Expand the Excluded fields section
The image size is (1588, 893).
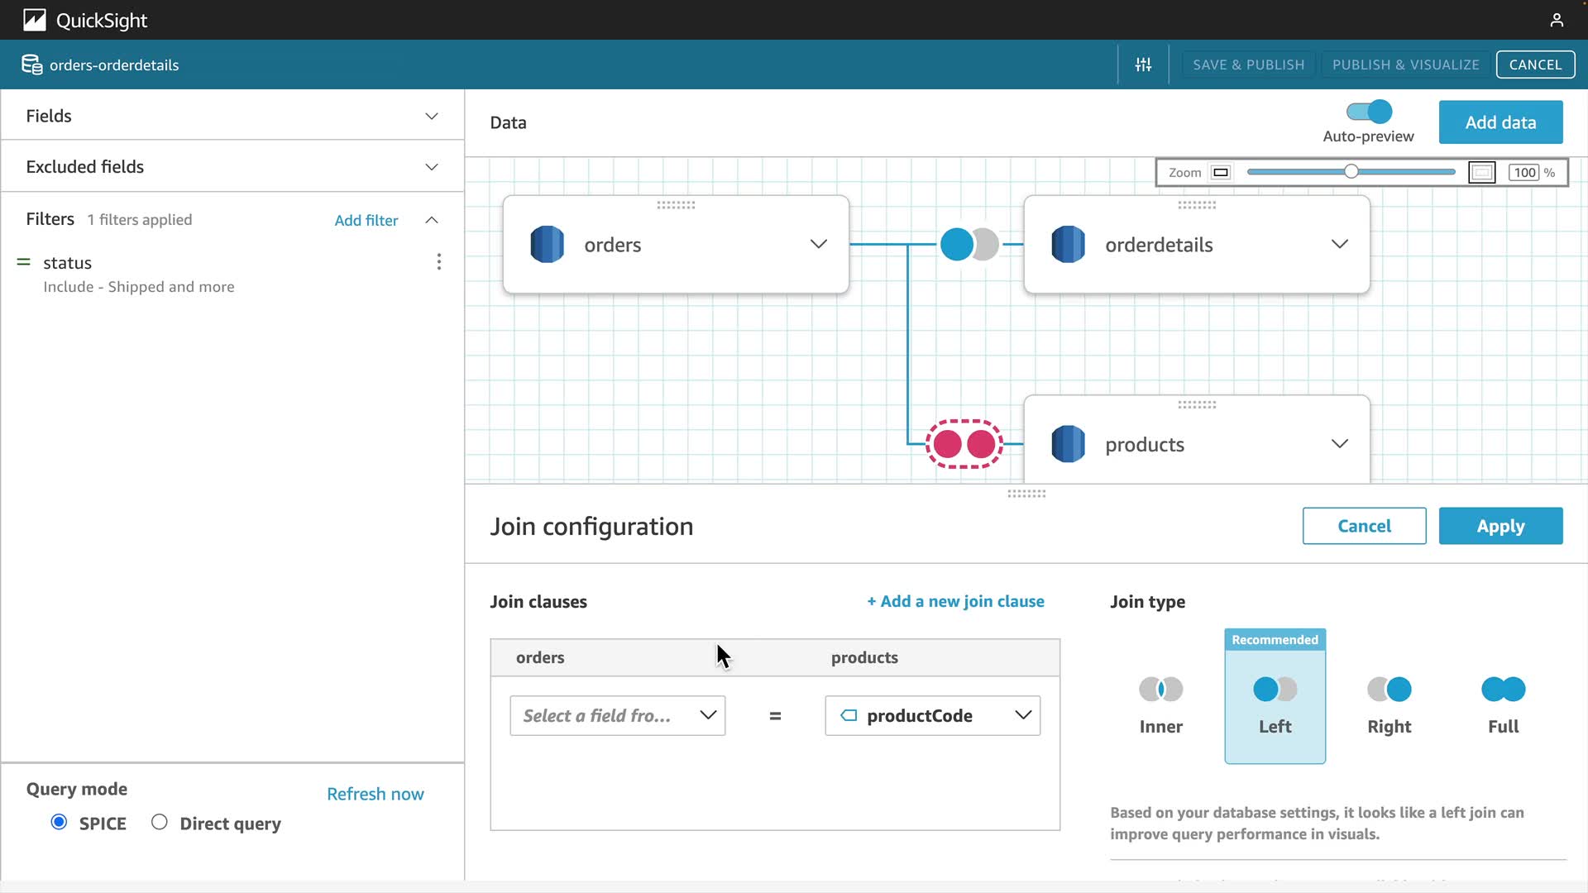pos(431,167)
